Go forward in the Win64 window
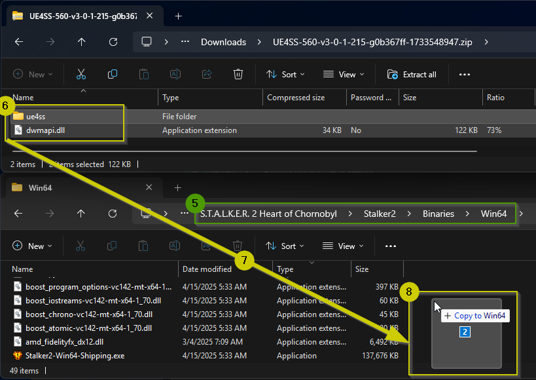This screenshot has width=536, height=380. pos(50,214)
